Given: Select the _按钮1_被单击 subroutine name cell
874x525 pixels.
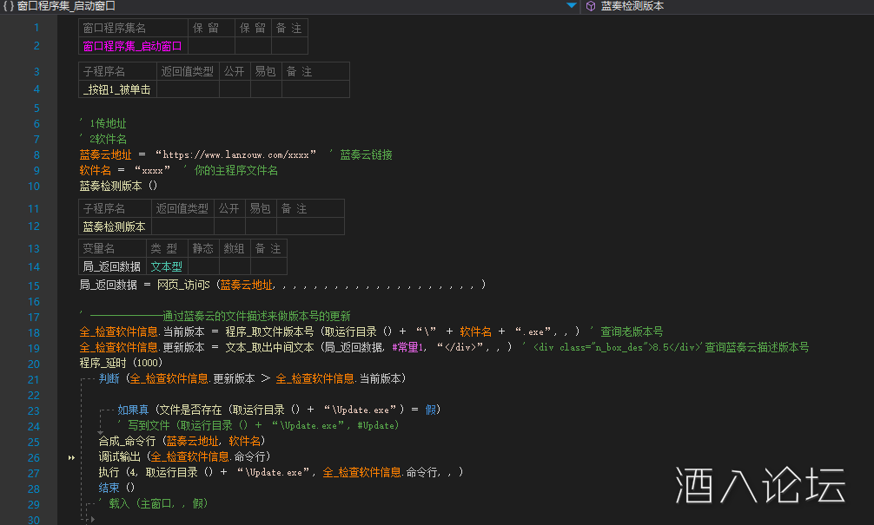Looking at the screenshot, I should point(116,89).
